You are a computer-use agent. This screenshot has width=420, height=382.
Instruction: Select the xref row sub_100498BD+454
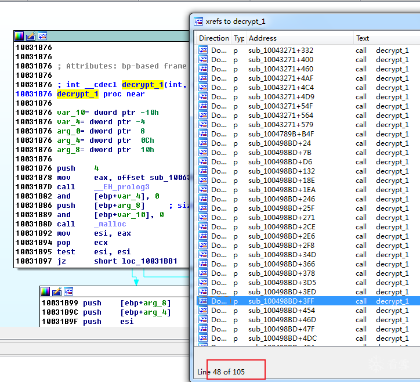click(x=308, y=311)
